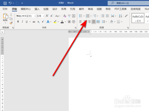Screen dimensions: 149x111
Task: Click the justify alignment icon
Action: [x=94, y=22]
